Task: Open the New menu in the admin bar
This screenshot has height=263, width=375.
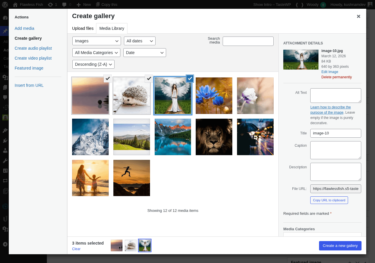Action: coord(83,4)
